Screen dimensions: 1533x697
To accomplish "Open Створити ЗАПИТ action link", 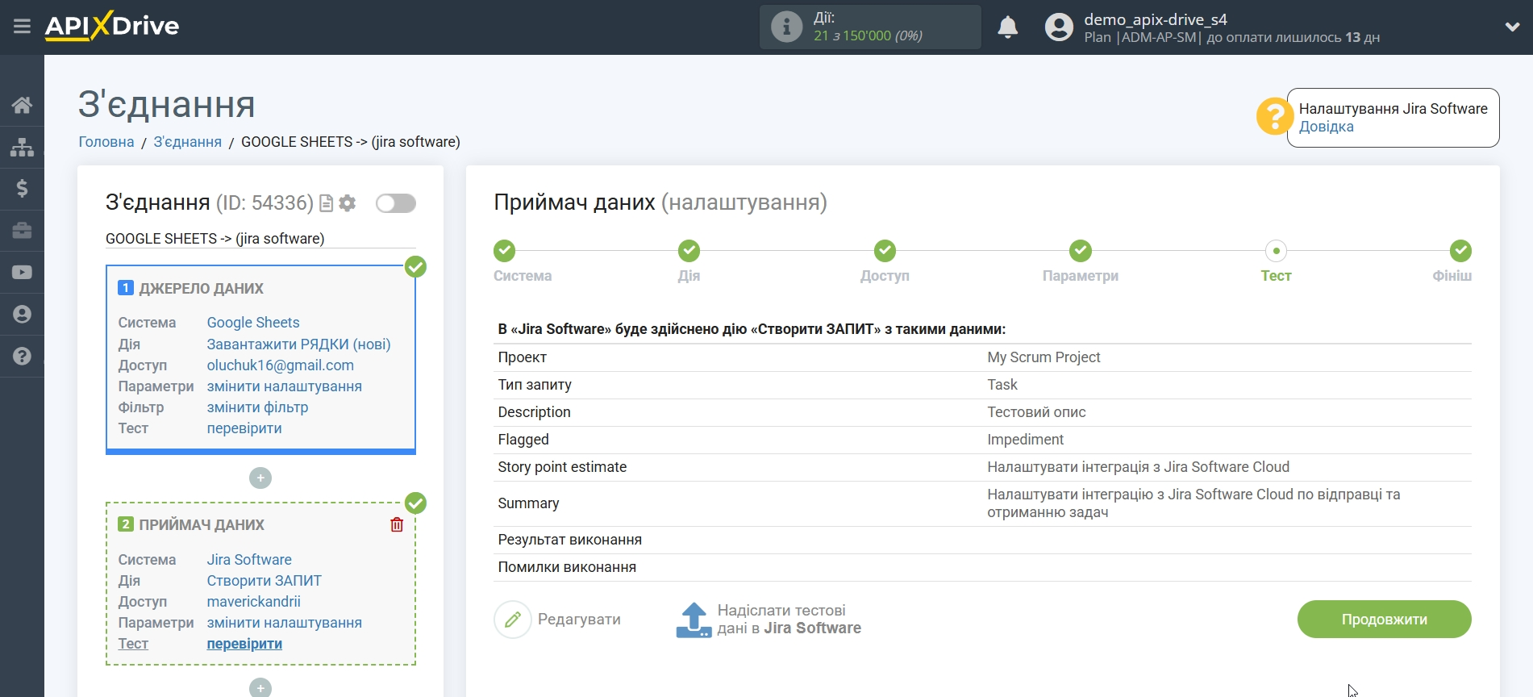I will tap(264, 581).
